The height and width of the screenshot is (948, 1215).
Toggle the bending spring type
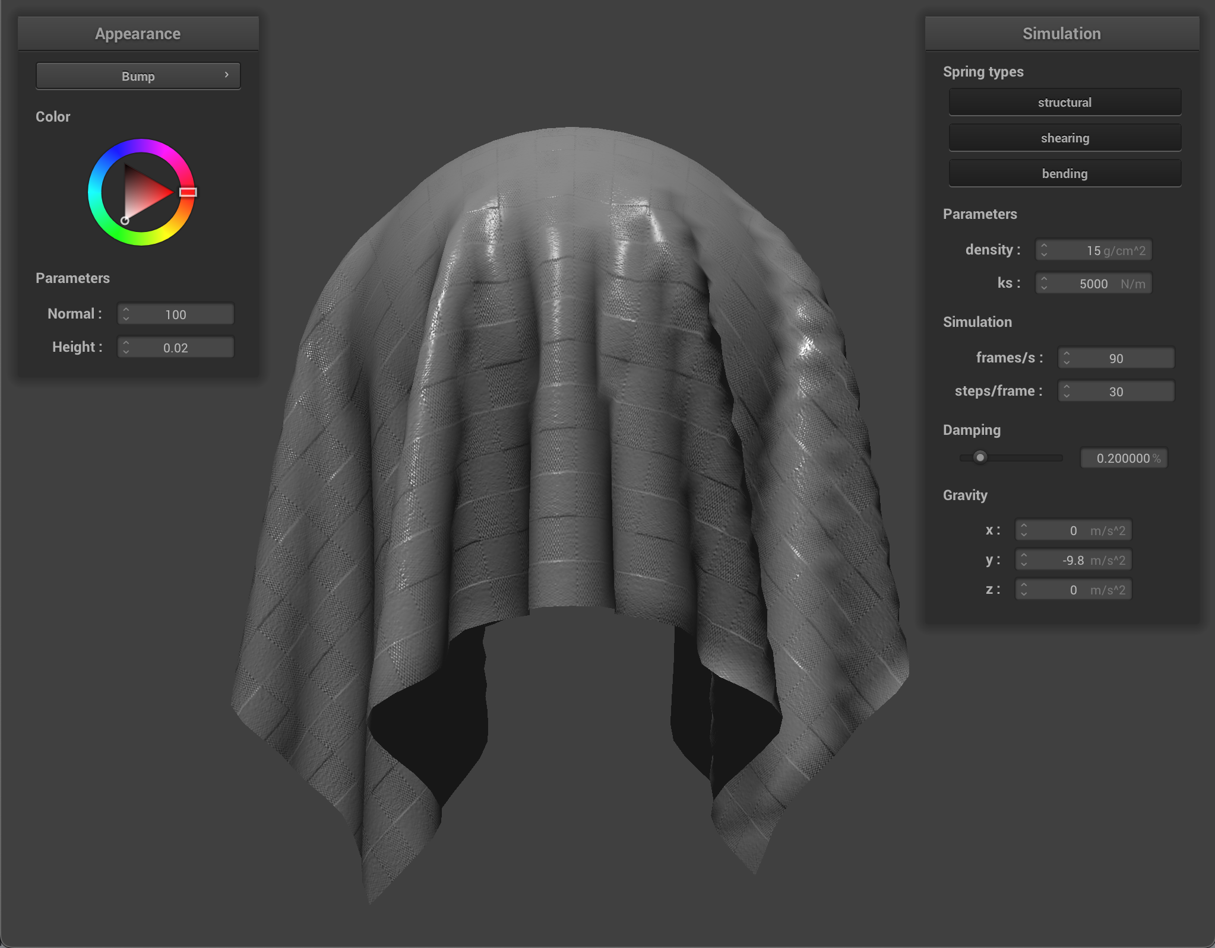[x=1065, y=173]
